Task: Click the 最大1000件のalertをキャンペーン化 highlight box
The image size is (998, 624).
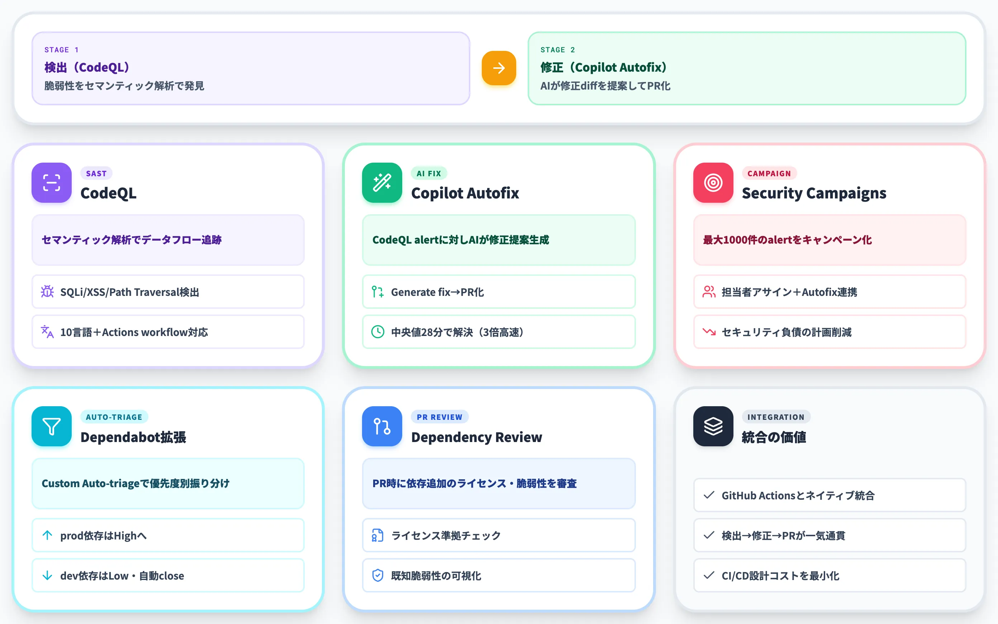Action: point(830,240)
